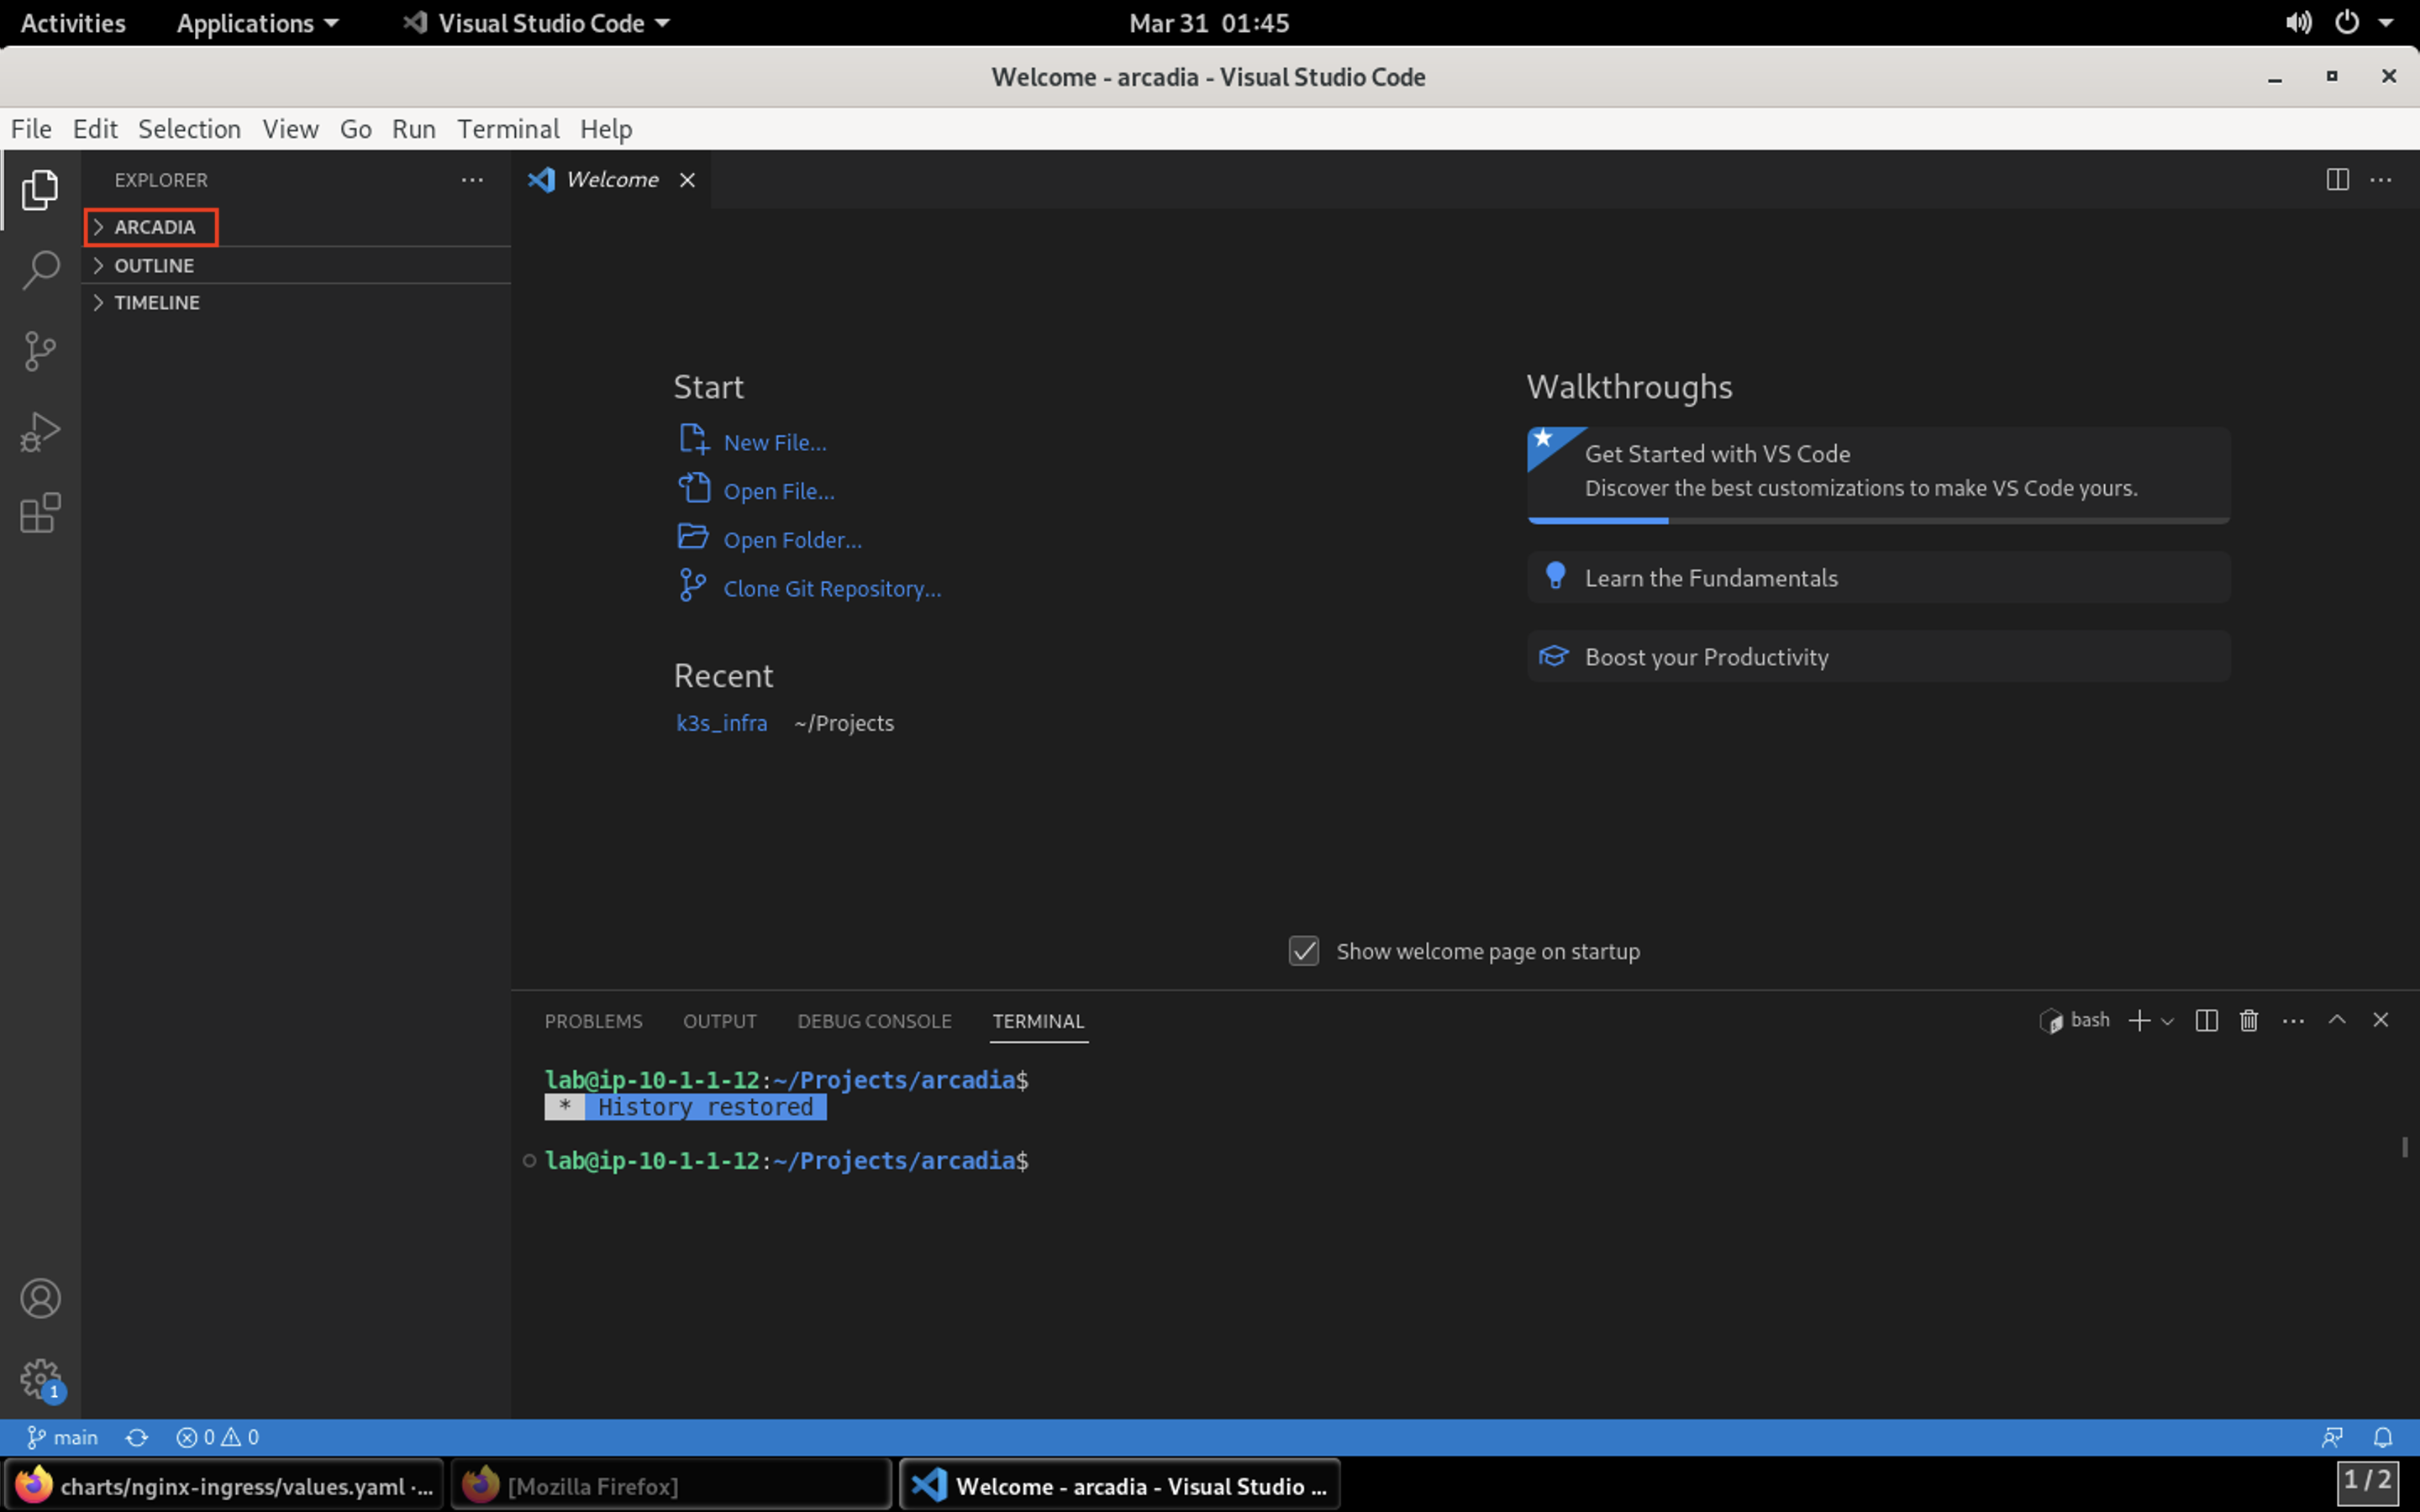Split the editor to the right
Screen dimensions: 2420x1512
click(x=2337, y=180)
